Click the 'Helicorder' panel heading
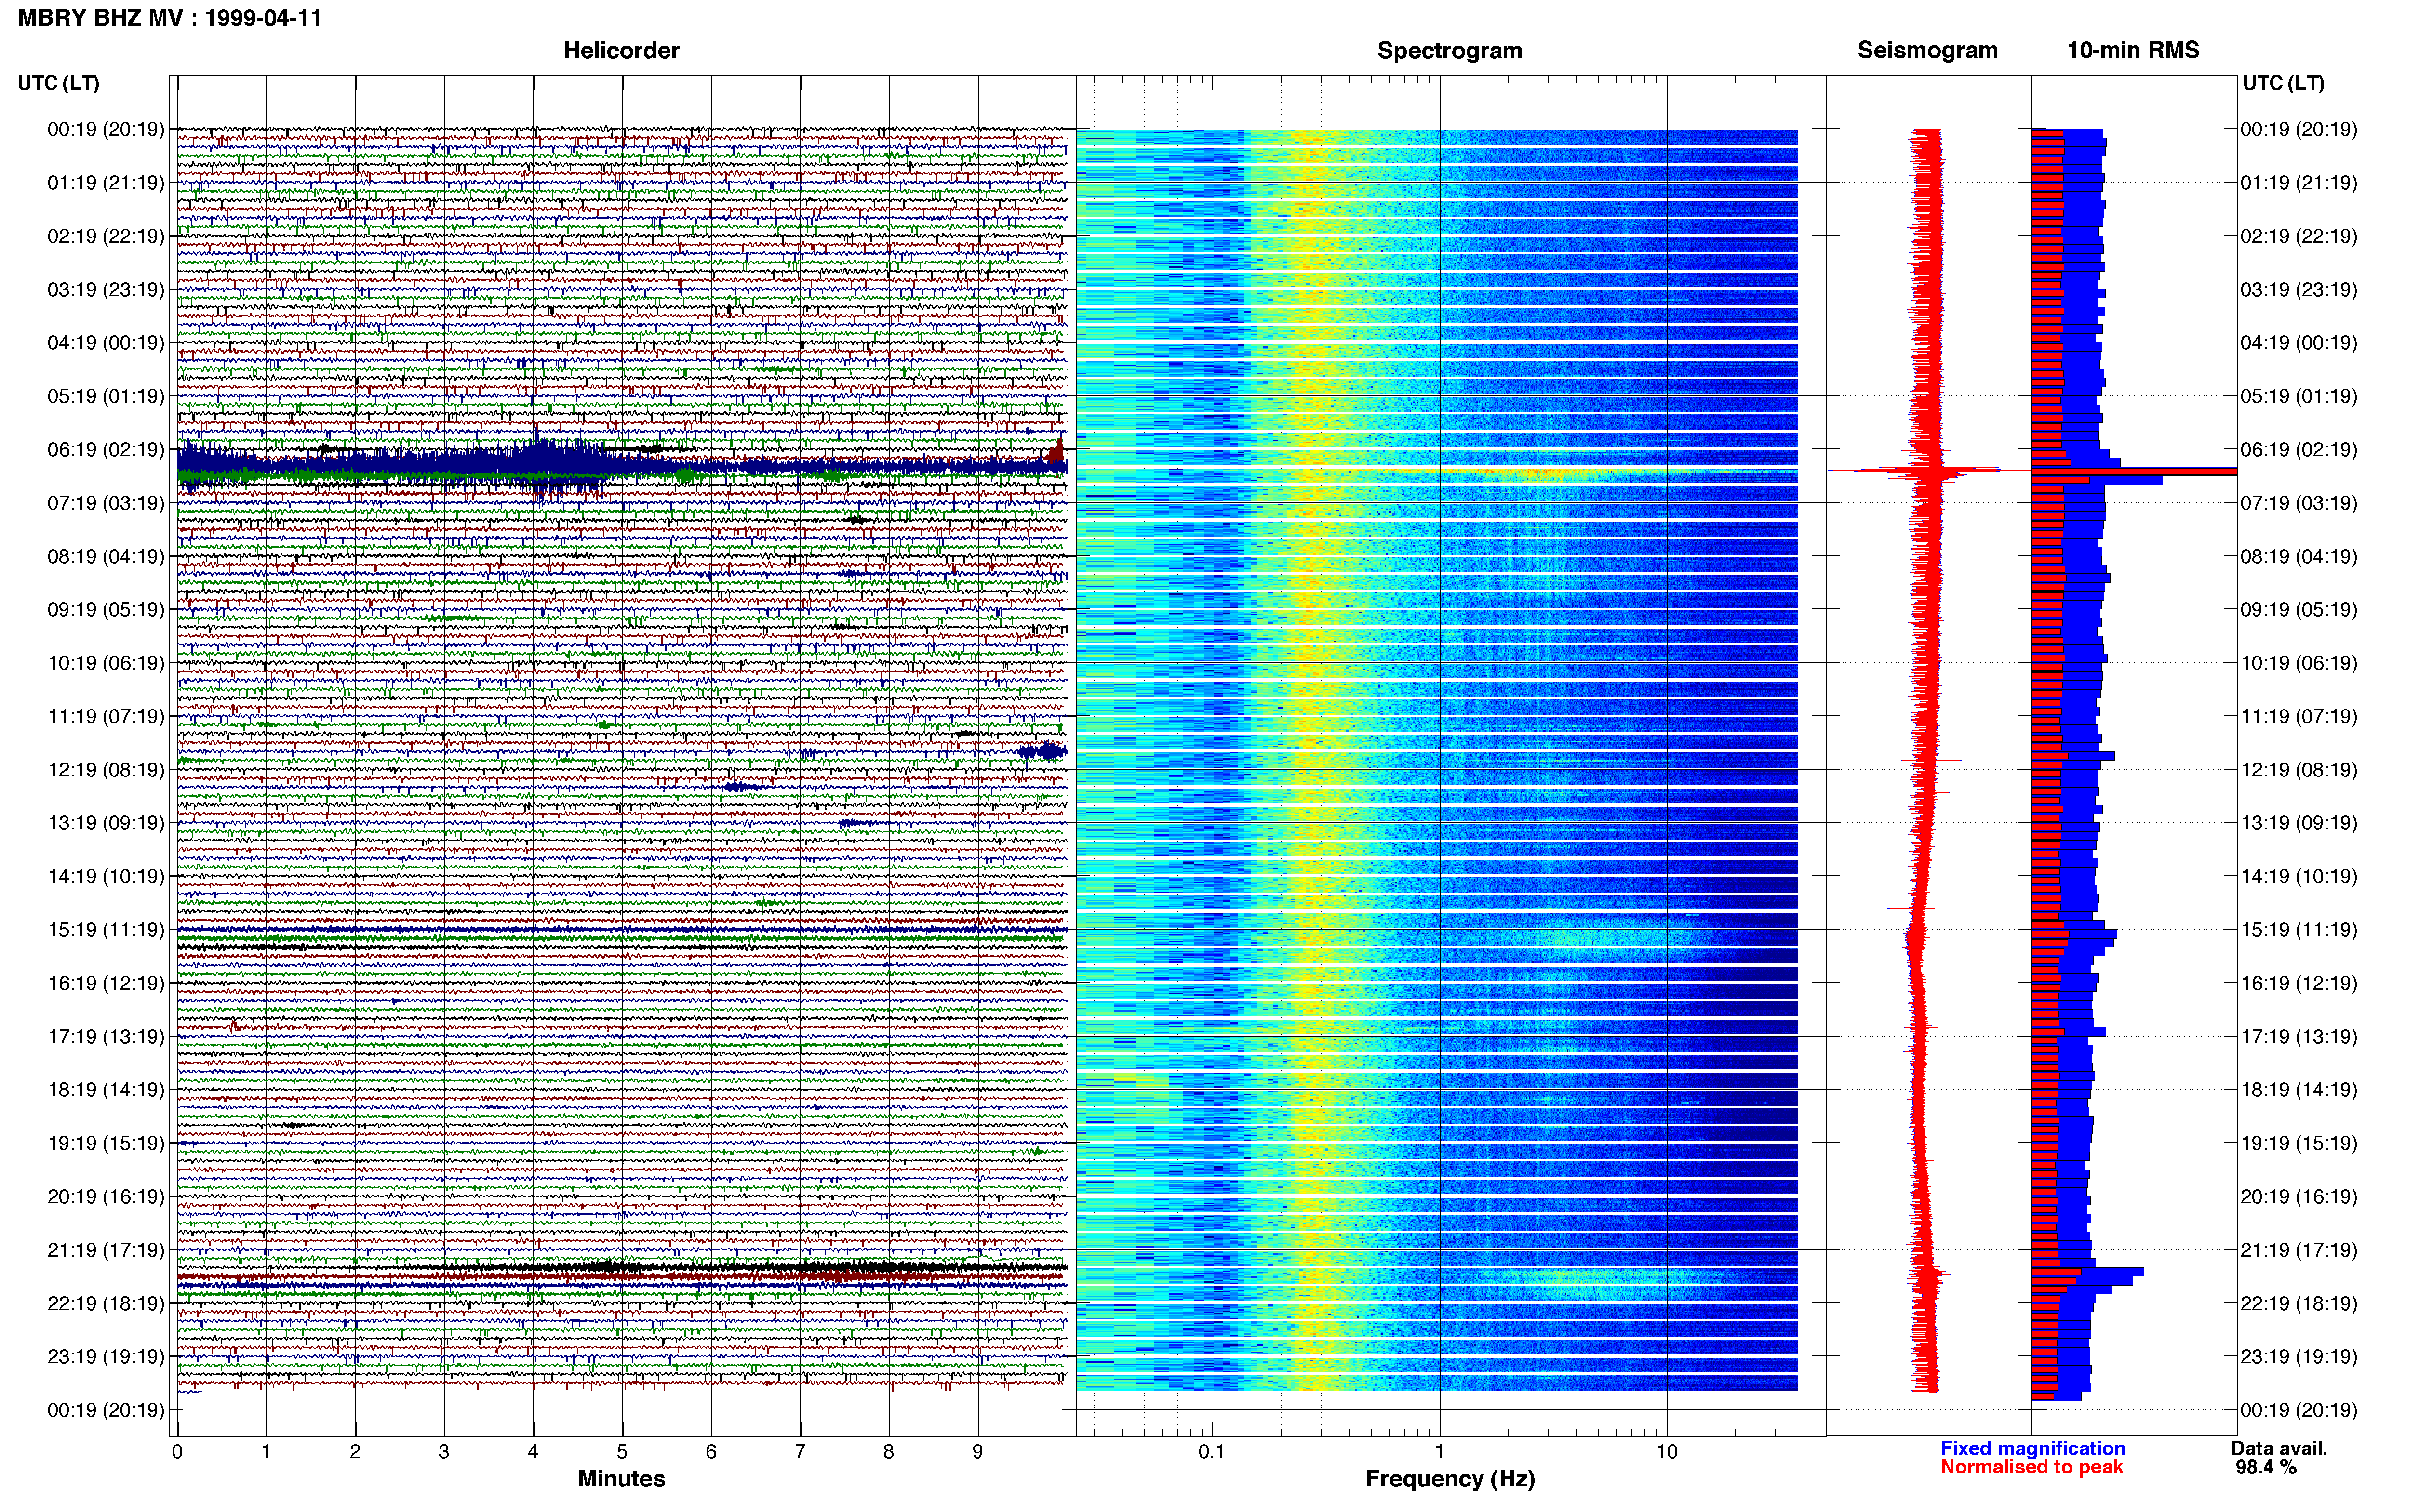The width and height of the screenshot is (2419, 1512). [621, 50]
